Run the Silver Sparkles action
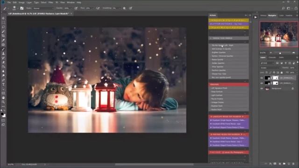Screen dimensions: 299x168 click(228, 67)
